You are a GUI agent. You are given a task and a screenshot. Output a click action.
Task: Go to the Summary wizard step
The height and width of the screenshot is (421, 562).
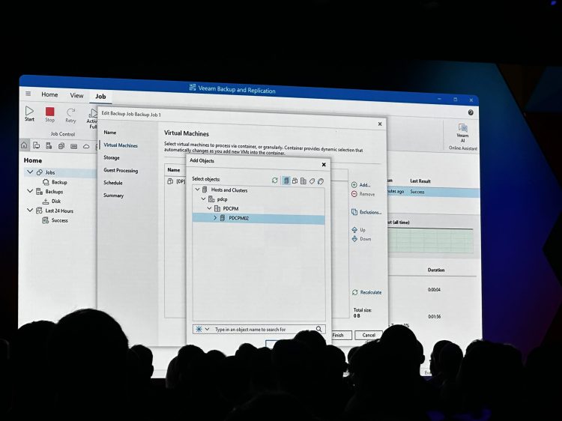pyautogui.click(x=113, y=196)
